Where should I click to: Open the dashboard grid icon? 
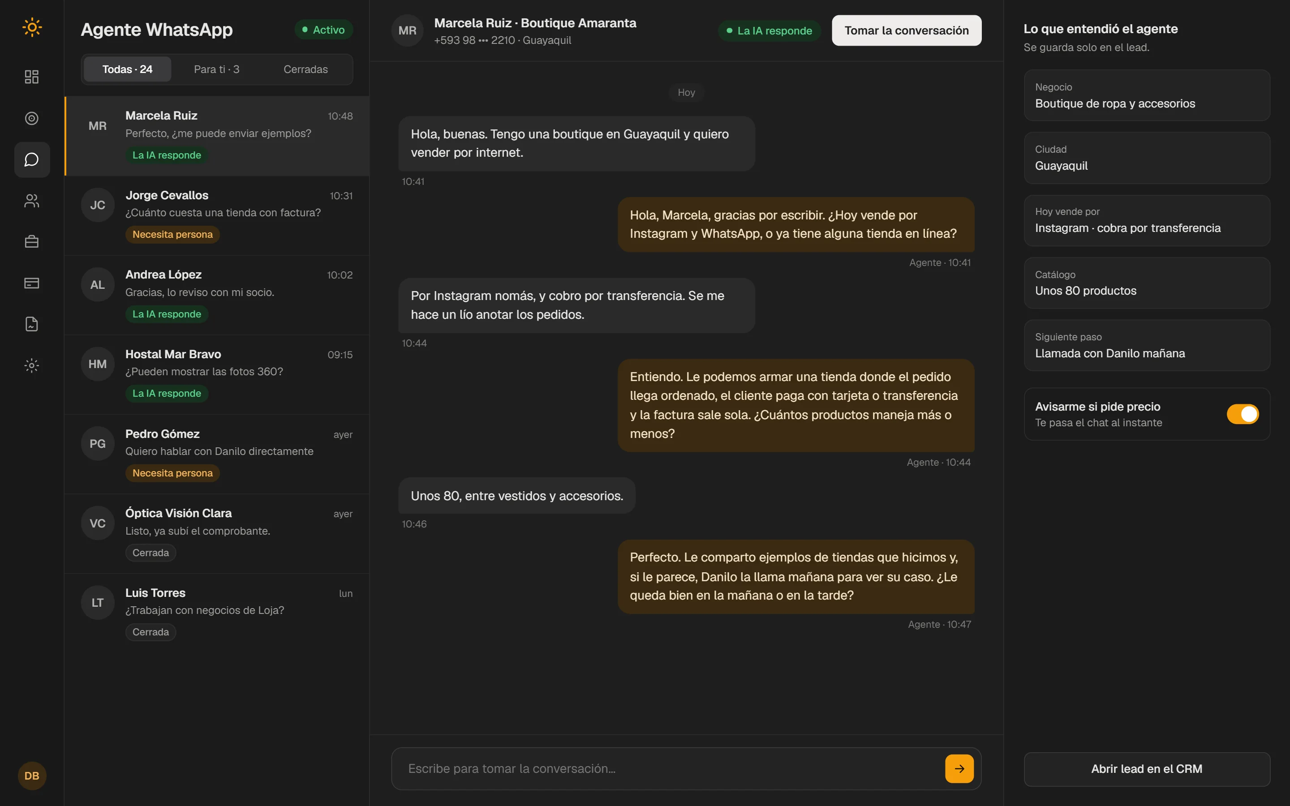pos(32,77)
